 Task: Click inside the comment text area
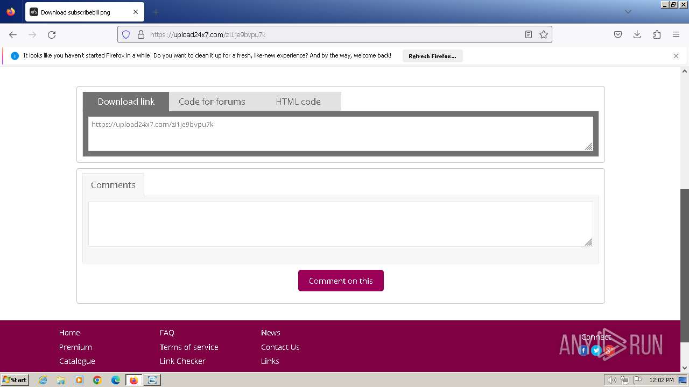point(341,224)
